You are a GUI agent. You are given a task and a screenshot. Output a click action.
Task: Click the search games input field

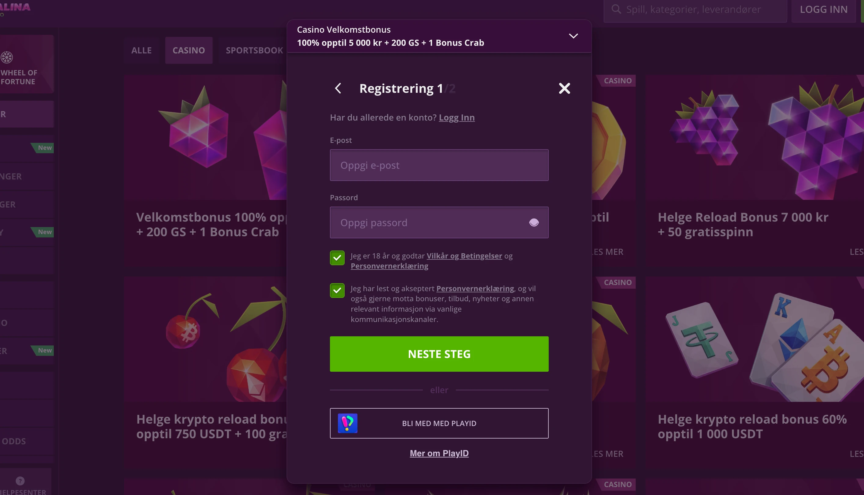point(695,10)
